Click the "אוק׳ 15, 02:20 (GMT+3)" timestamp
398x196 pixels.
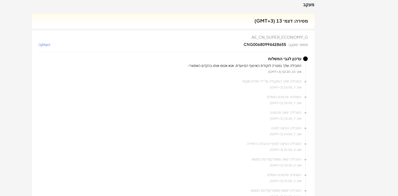285,72
